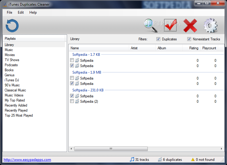This screenshot has width=227, height=165.
Task: Click the horizontal scrollbar left arrow
Action: coord(71,149)
